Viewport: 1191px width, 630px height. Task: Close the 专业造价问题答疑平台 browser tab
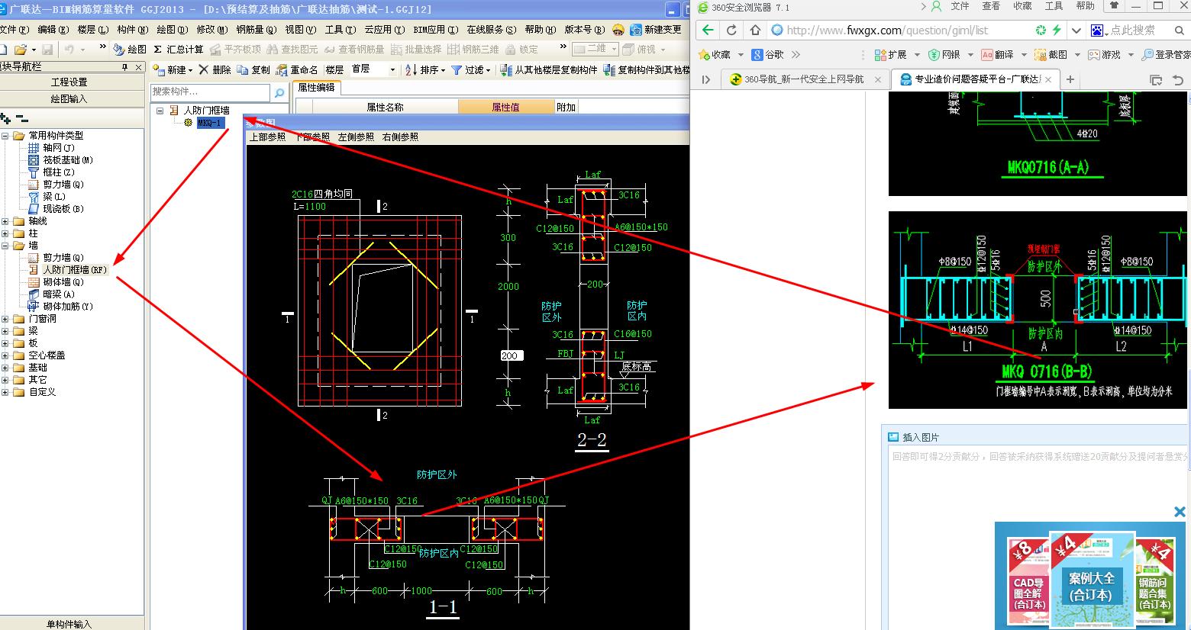click(1049, 79)
